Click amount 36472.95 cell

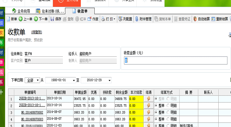coord(81,99)
